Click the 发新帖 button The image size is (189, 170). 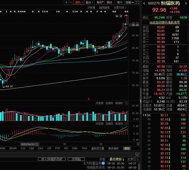pyautogui.click(x=76, y=159)
